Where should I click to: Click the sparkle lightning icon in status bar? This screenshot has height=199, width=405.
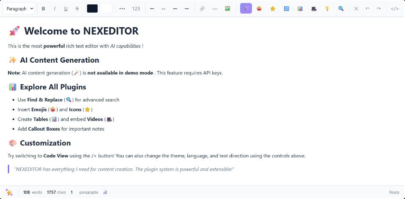click(x=9, y=192)
